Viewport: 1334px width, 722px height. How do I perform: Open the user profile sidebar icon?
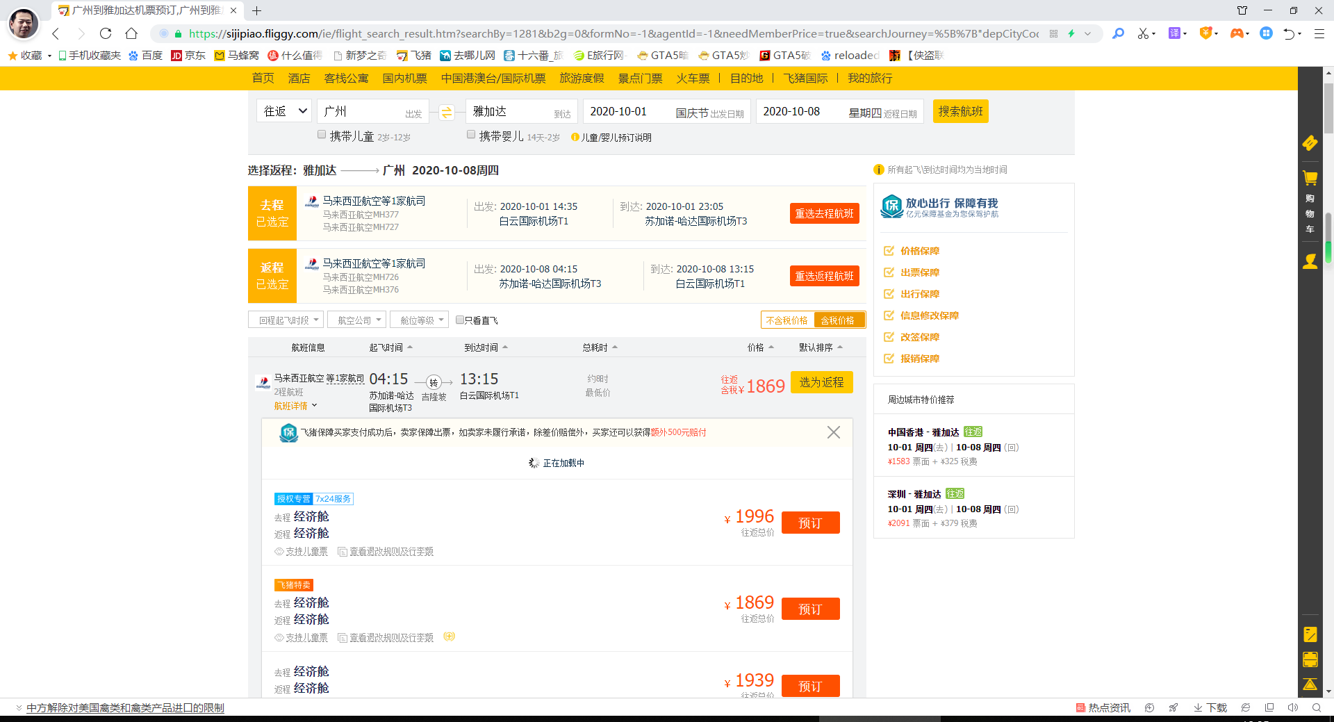(1310, 261)
